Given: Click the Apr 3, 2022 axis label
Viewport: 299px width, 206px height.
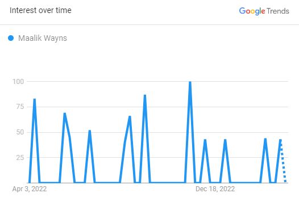Looking at the screenshot, I should click(x=30, y=189).
